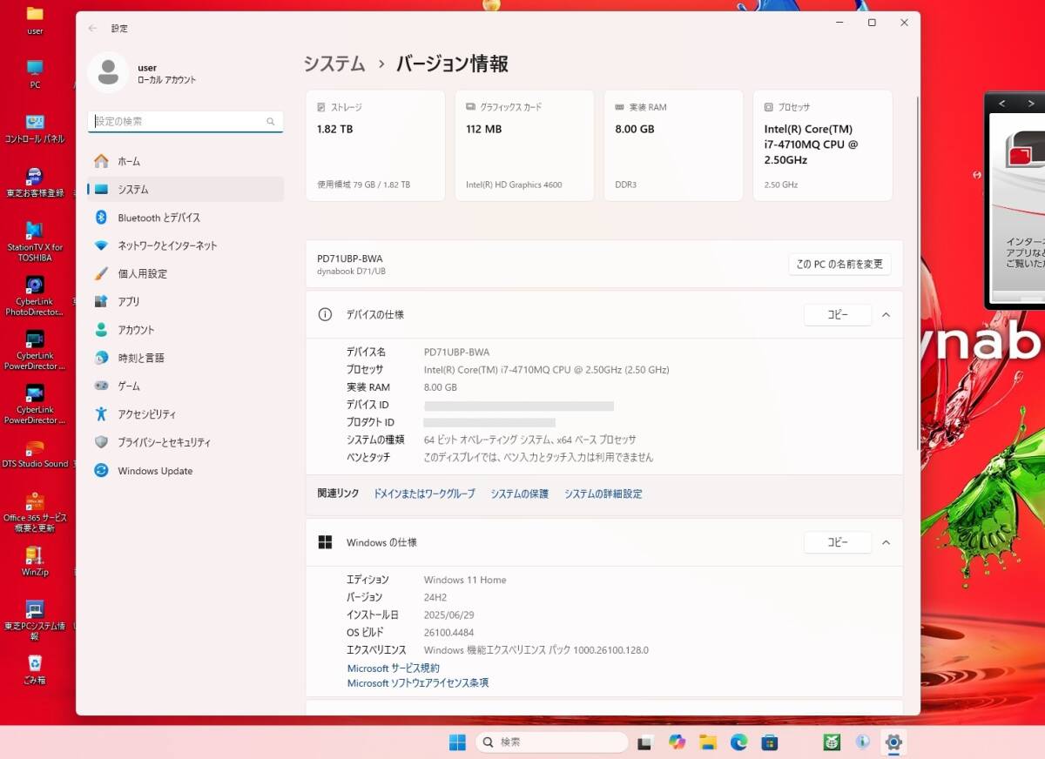Go back with the Settings back arrow

[92, 28]
